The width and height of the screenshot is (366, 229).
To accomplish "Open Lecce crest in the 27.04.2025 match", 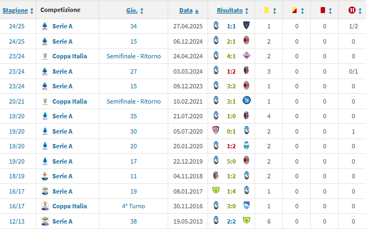I will click(246, 25).
